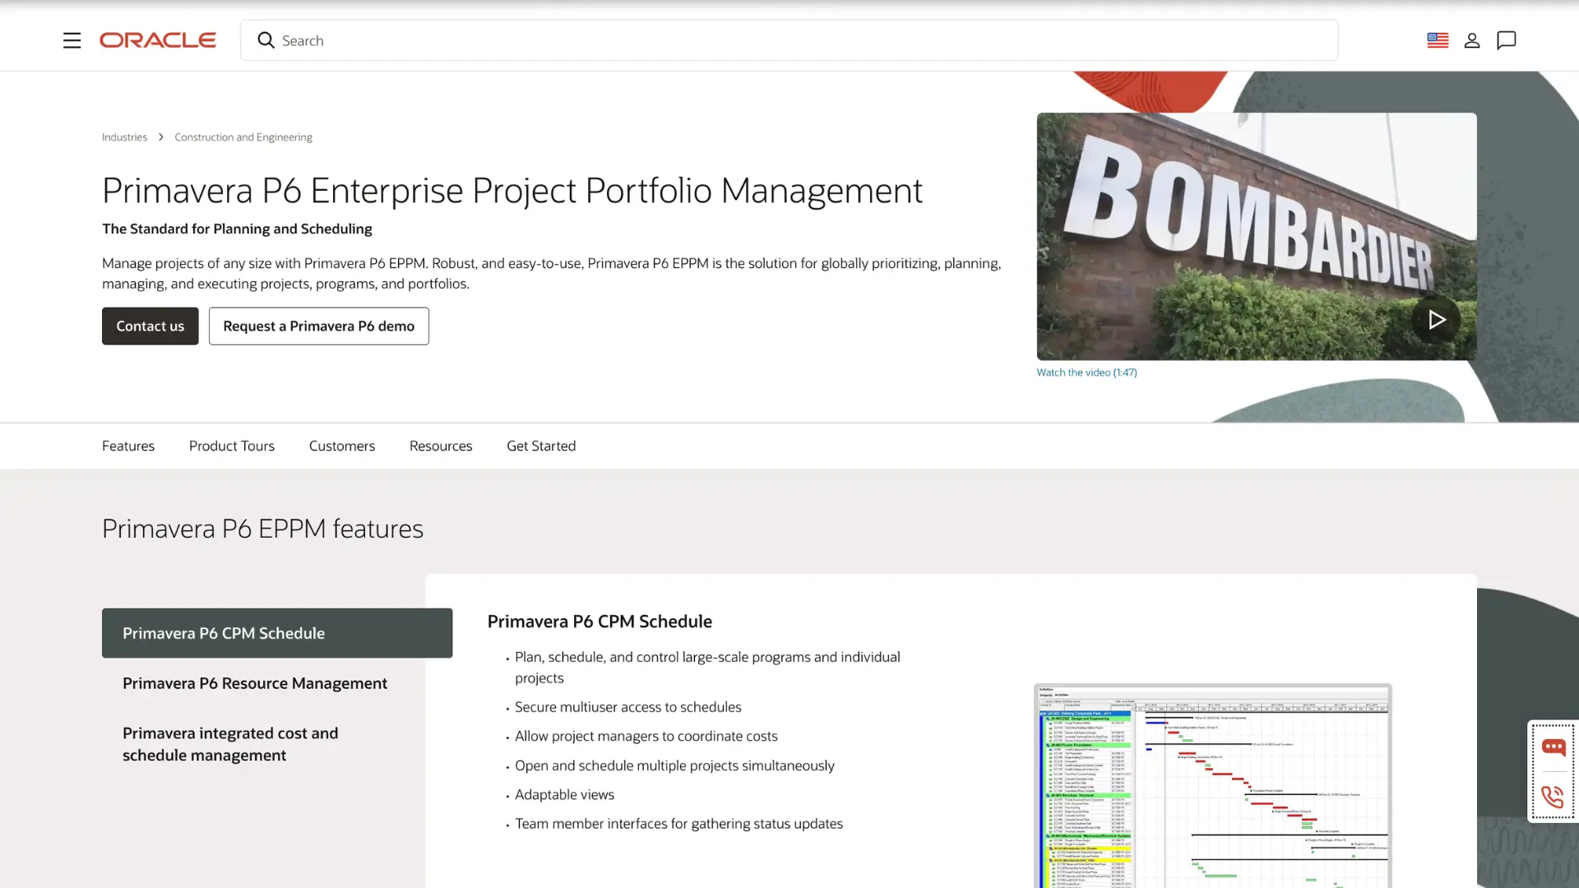Image resolution: width=1579 pixels, height=888 pixels.
Task: Focus the Search input field
Action: point(789,40)
